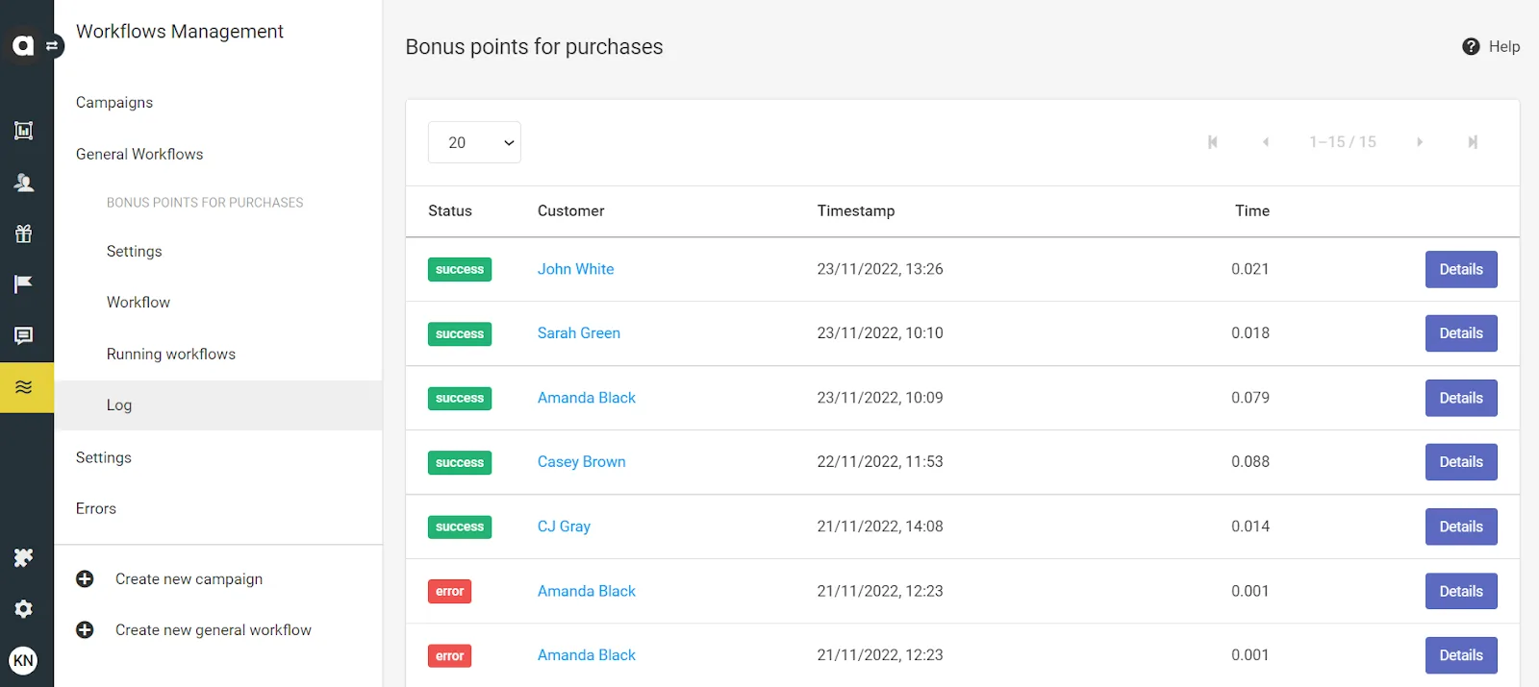Open the Casey Brown customer link
This screenshot has height=687, width=1539.
pyautogui.click(x=581, y=462)
